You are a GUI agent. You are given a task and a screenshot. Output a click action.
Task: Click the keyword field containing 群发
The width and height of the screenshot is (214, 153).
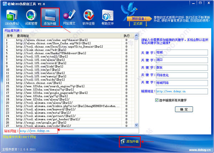[x=182, y=68]
